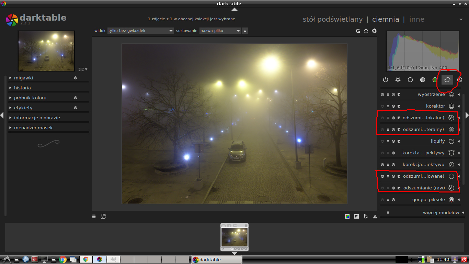Toggle softproofing color square icon
This screenshot has height=264, width=469.
(347, 217)
